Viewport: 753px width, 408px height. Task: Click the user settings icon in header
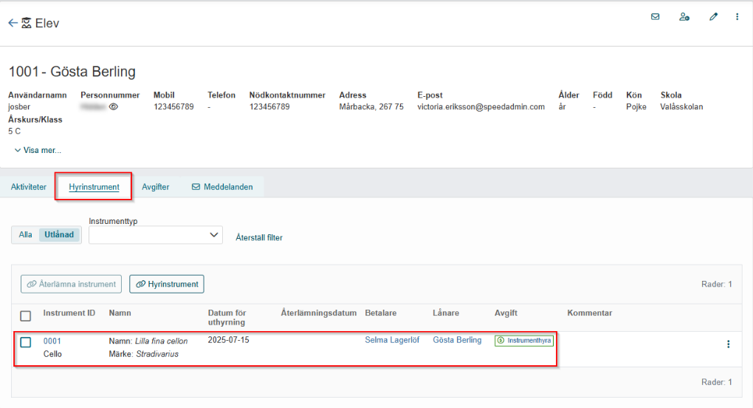[684, 17]
